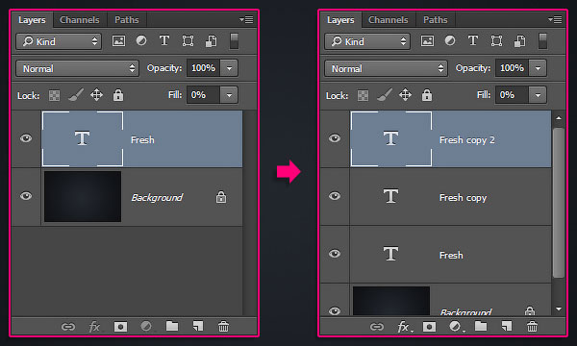The width and height of the screenshot is (577, 346).
Task: Open Opacity slider arrow in right panel
Action: [538, 68]
